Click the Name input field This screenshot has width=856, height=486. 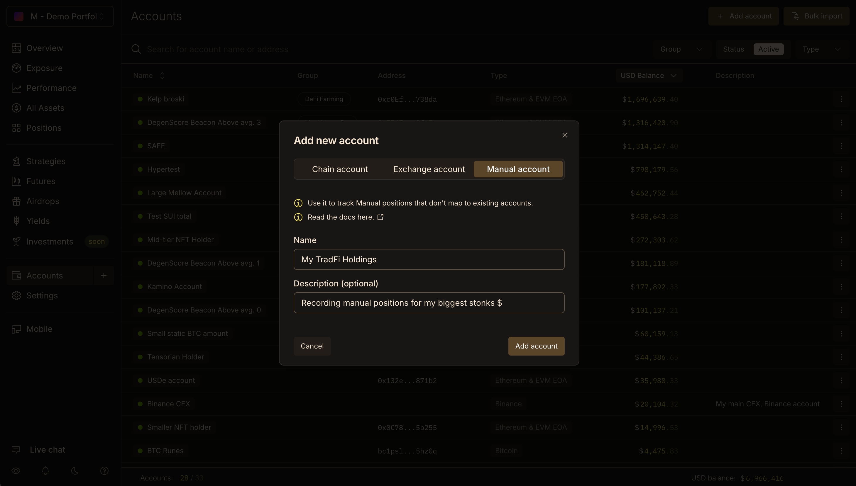click(x=429, y=259)
